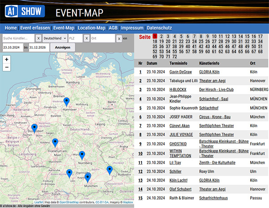The height and width of the screenshot is (208, 269).
Task: Open the CC-BY-SA license link
Action: click(102, 202)
